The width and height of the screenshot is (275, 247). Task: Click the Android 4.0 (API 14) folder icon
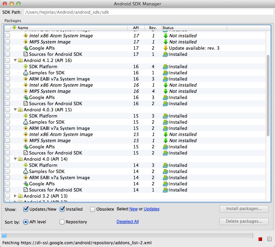20,159
